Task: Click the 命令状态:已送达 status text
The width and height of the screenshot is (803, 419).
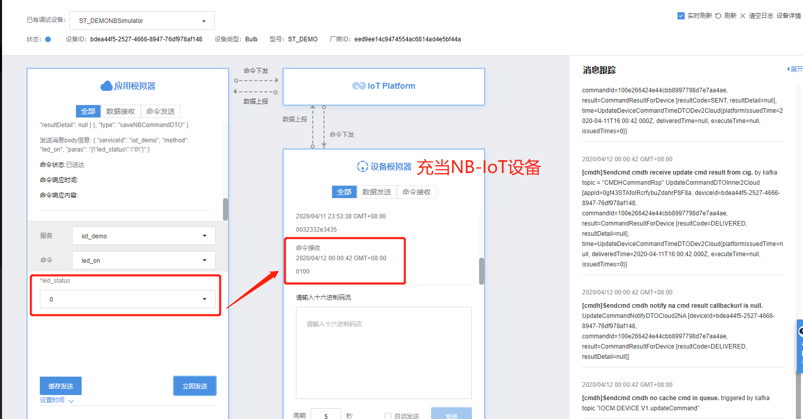Action: tap(62, 165)
